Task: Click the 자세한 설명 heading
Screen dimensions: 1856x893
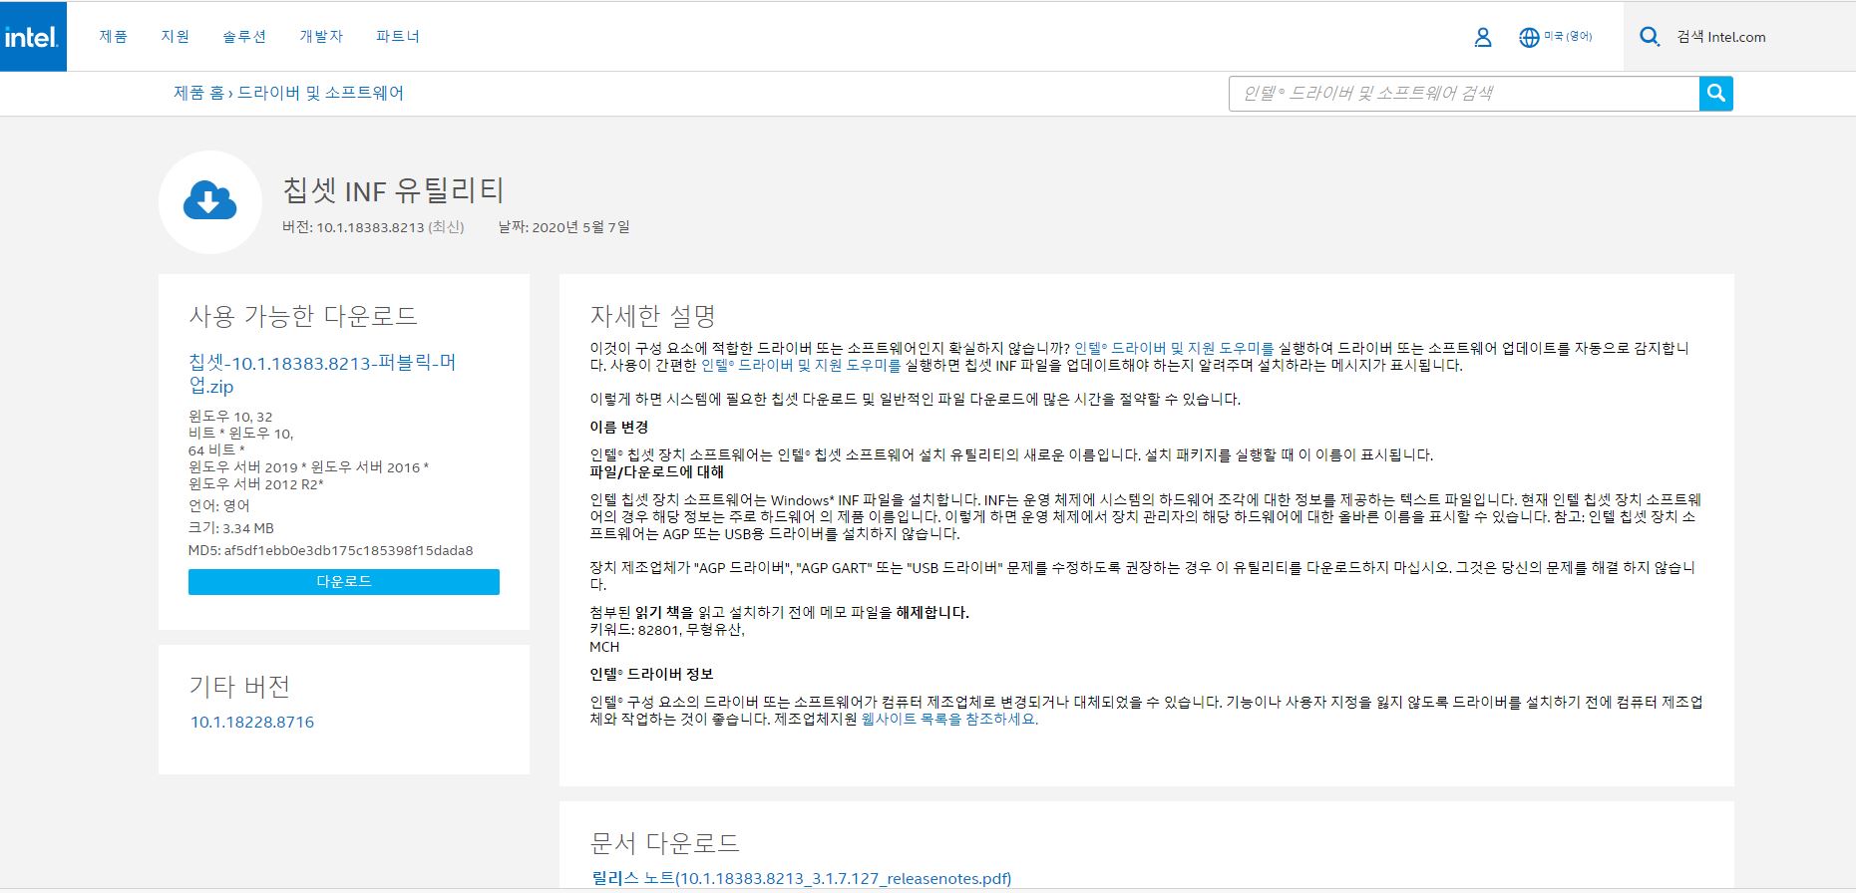Action: point(653,316)
